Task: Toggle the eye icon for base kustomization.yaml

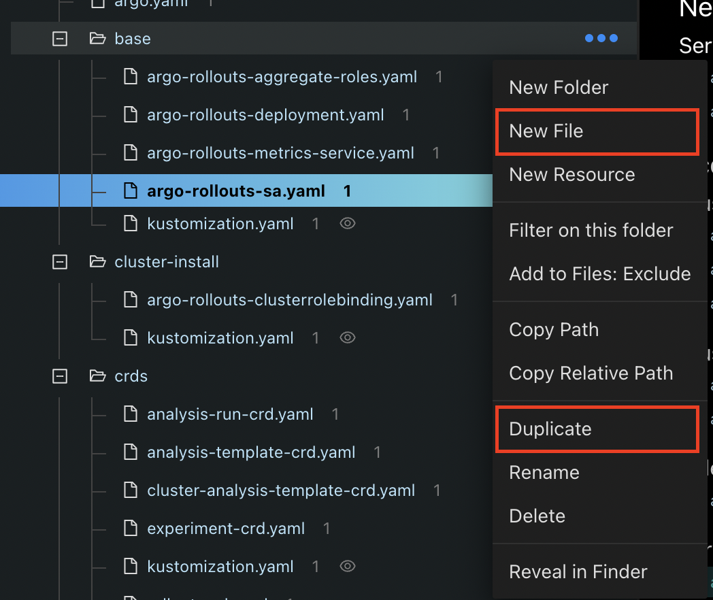Action: [x=348, y=223]
